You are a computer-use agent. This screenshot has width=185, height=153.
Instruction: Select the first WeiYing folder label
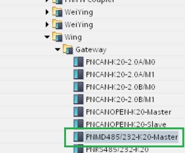point(79,12)
